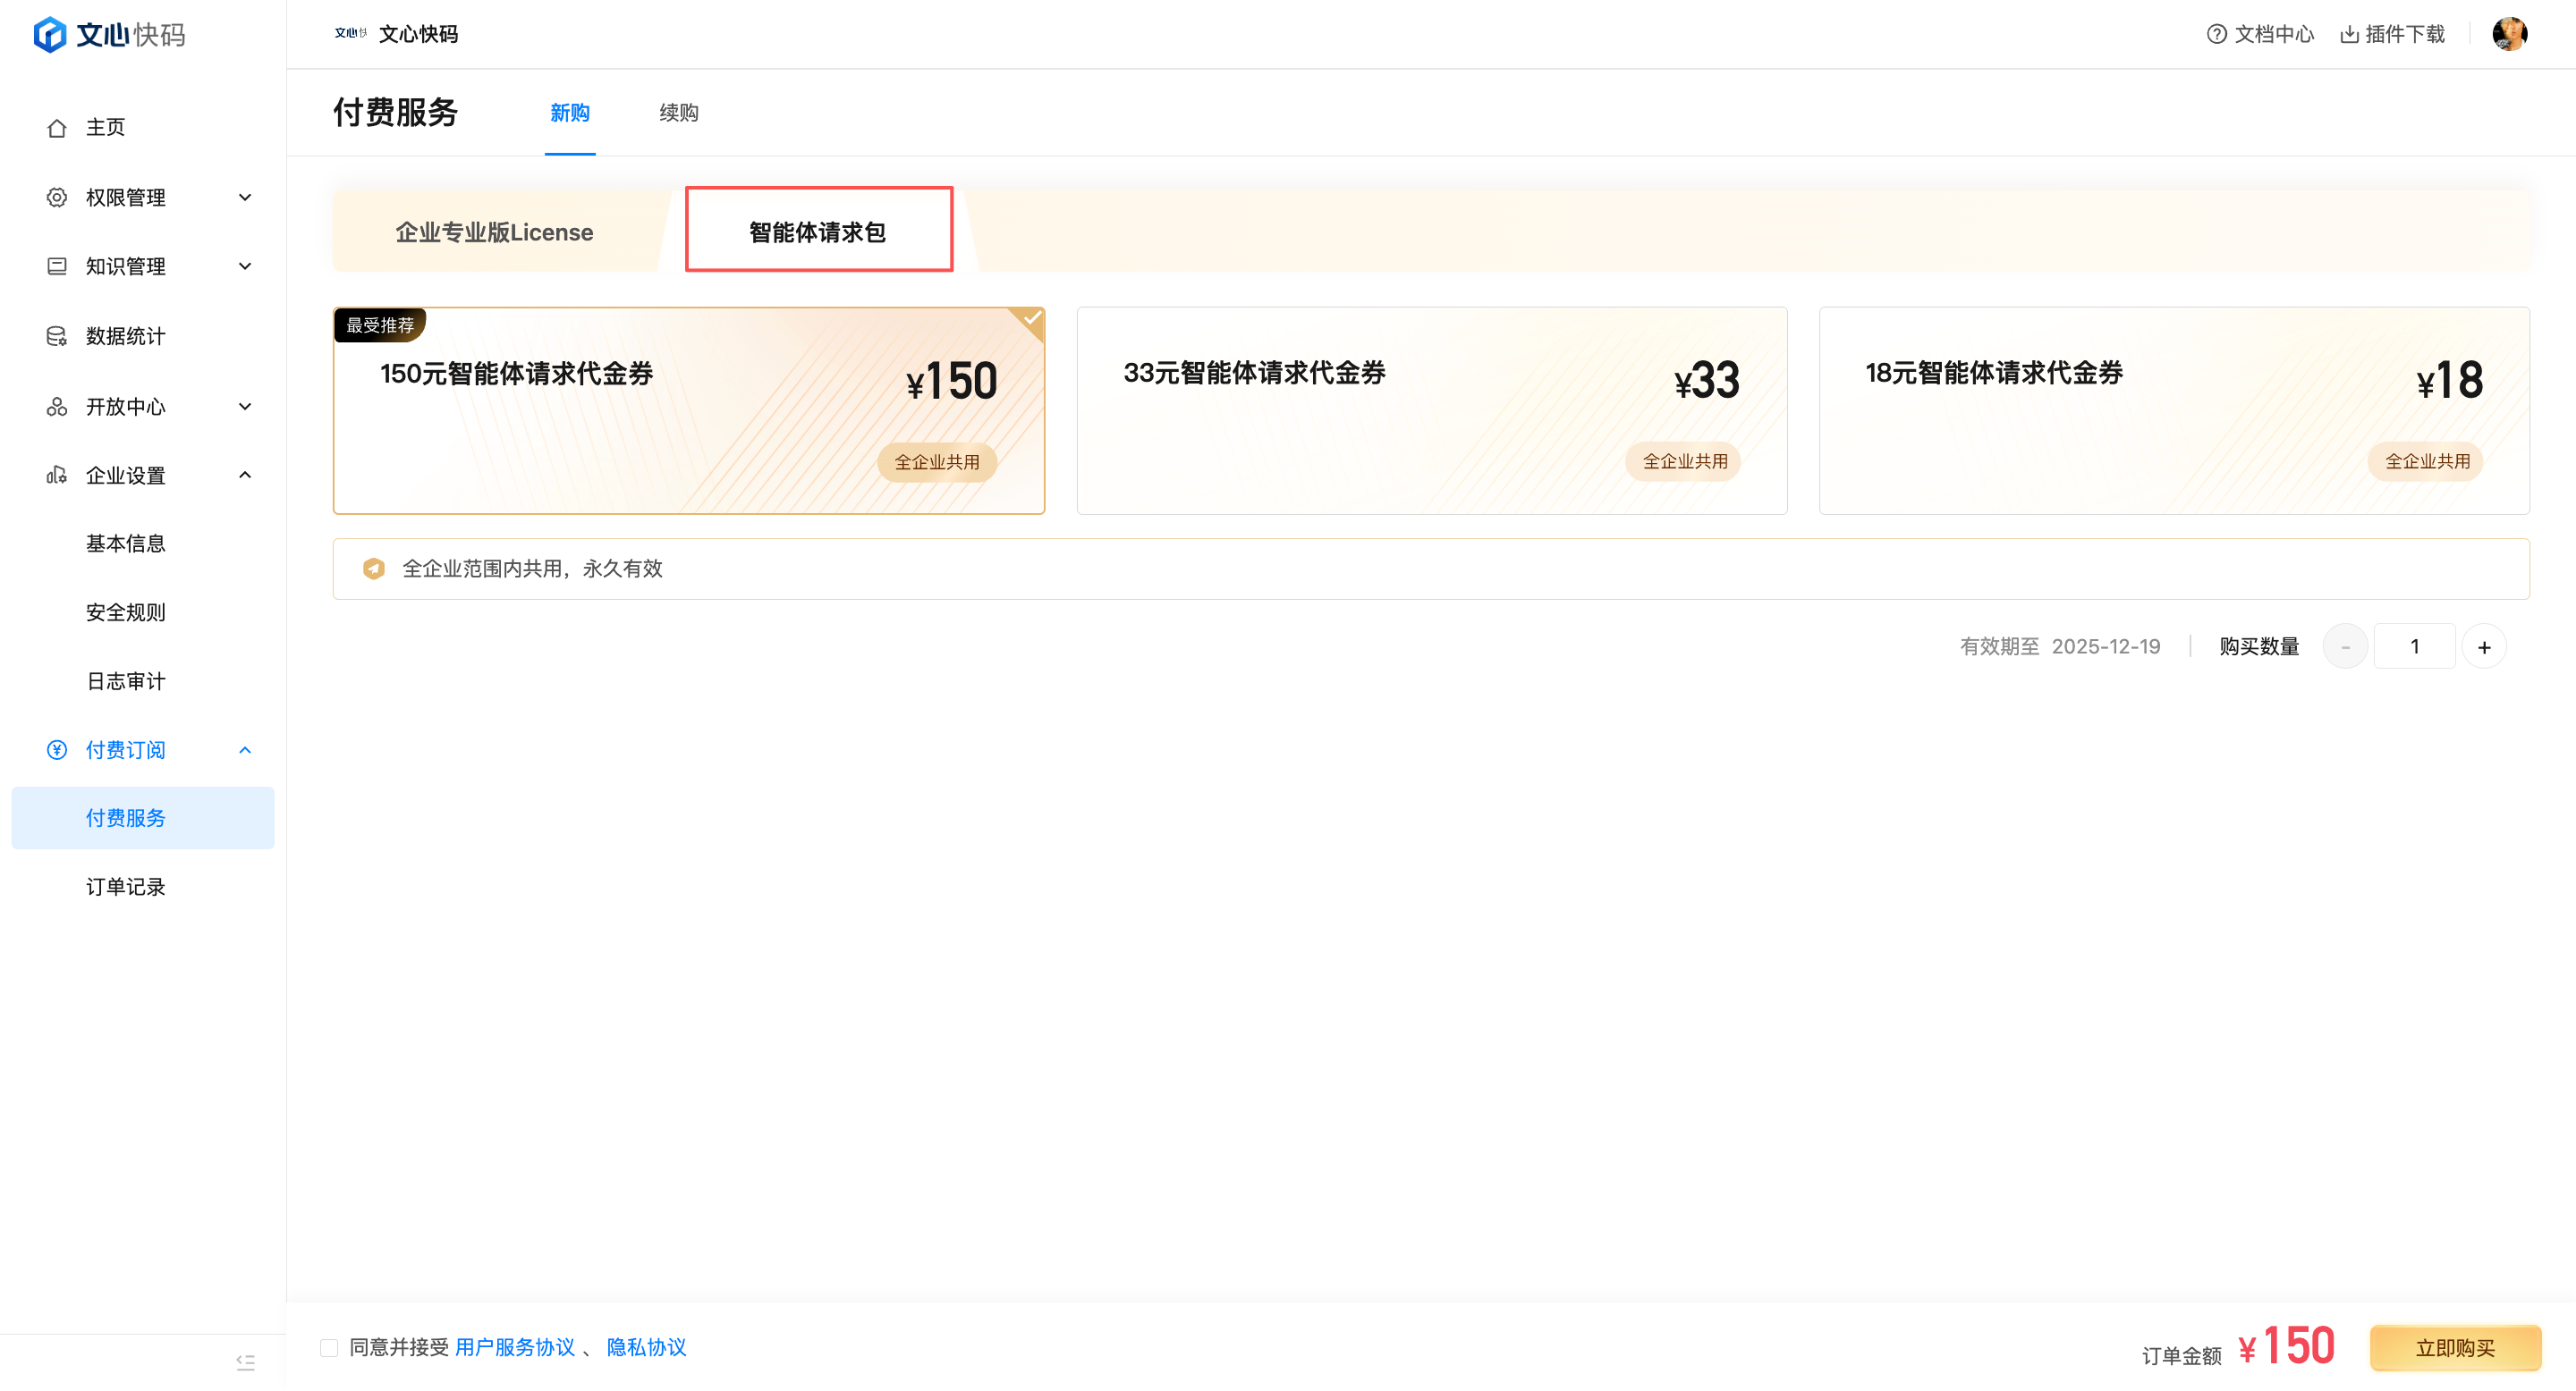Switch to 企业专业版License tab
This screenshot has height=1391, width=2576.
point(494,232)
